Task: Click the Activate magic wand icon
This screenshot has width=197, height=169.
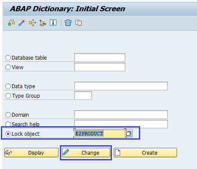Action: (22, 23)
